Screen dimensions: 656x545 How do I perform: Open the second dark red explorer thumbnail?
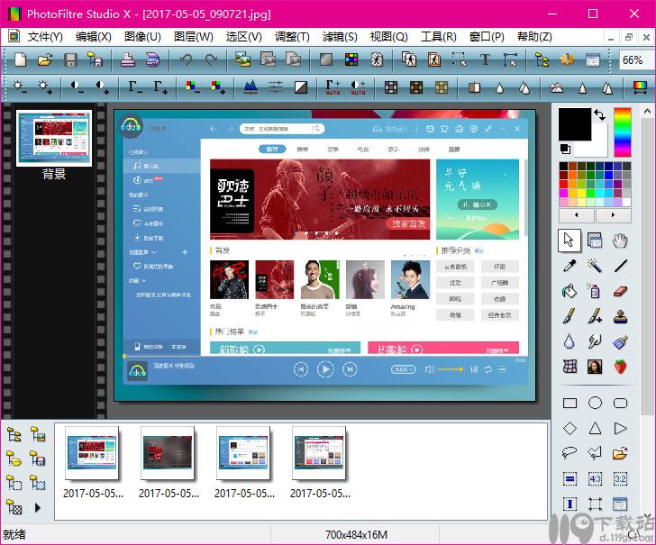[168, 452]
